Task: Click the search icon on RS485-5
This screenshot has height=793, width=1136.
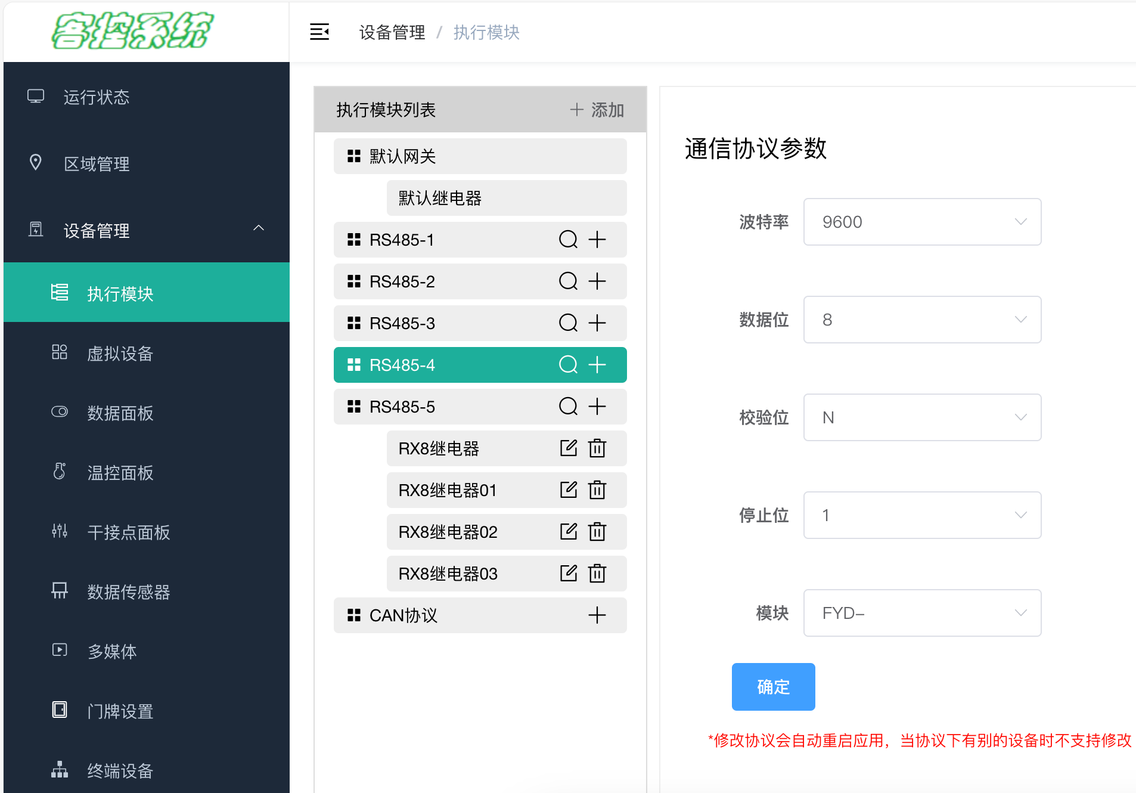Action: (568, 407)
